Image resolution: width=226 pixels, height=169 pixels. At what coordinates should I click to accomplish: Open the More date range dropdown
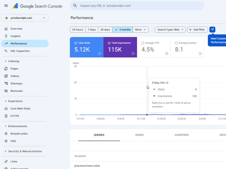(141, 30)
